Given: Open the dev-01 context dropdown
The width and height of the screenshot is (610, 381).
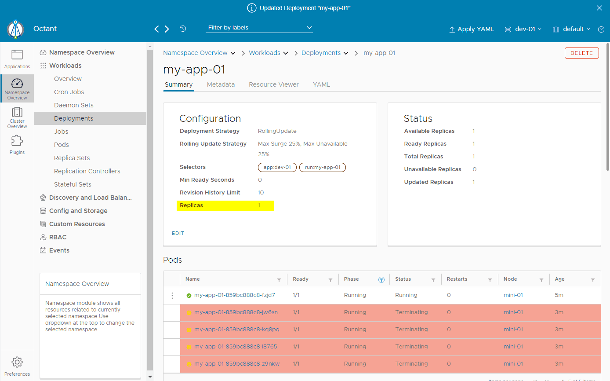Looking at the screenshot, I should tap(523, 29).
